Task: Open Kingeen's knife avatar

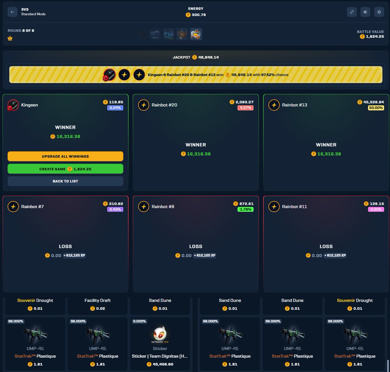Action: (13, 105)
